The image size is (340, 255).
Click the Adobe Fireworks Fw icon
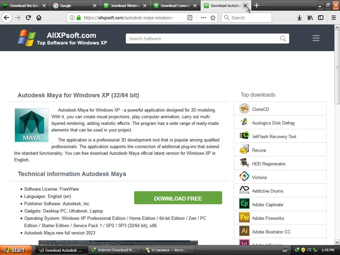[244, 217]
